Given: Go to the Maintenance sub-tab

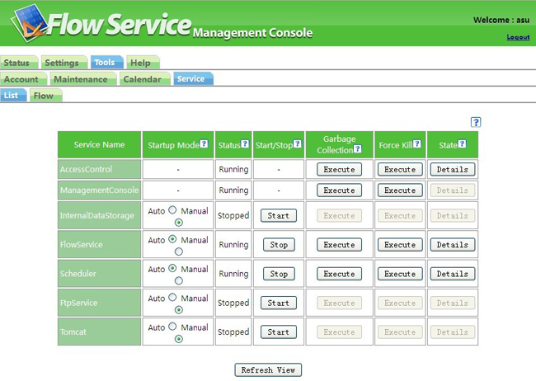Looking at the screenshot, I should click(83, 79).
